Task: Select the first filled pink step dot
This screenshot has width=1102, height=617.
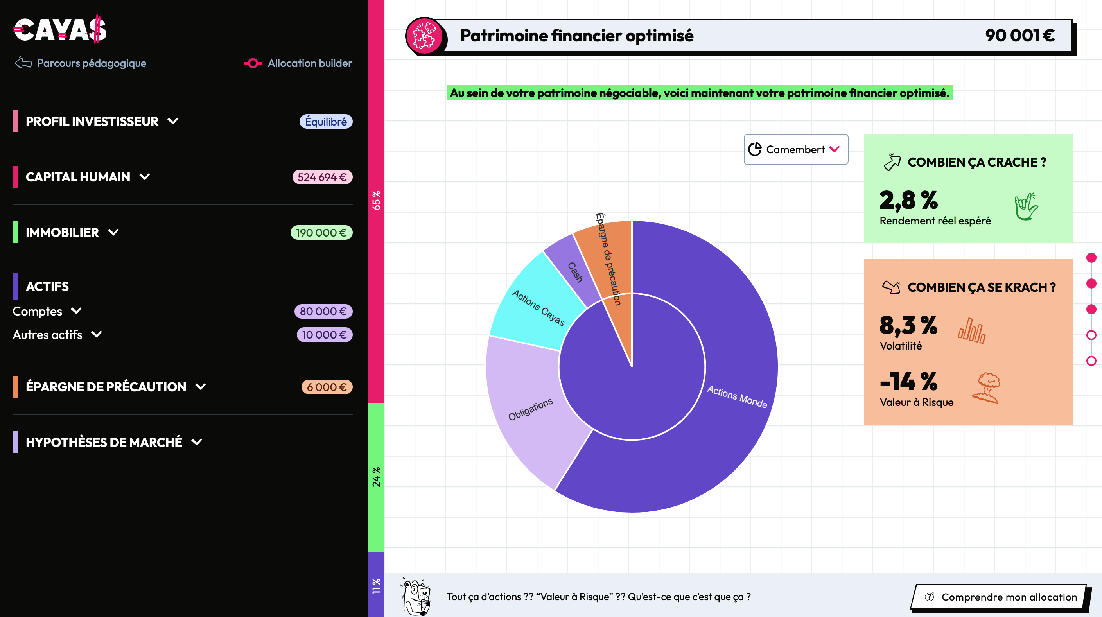Action: pos(1091,258)
